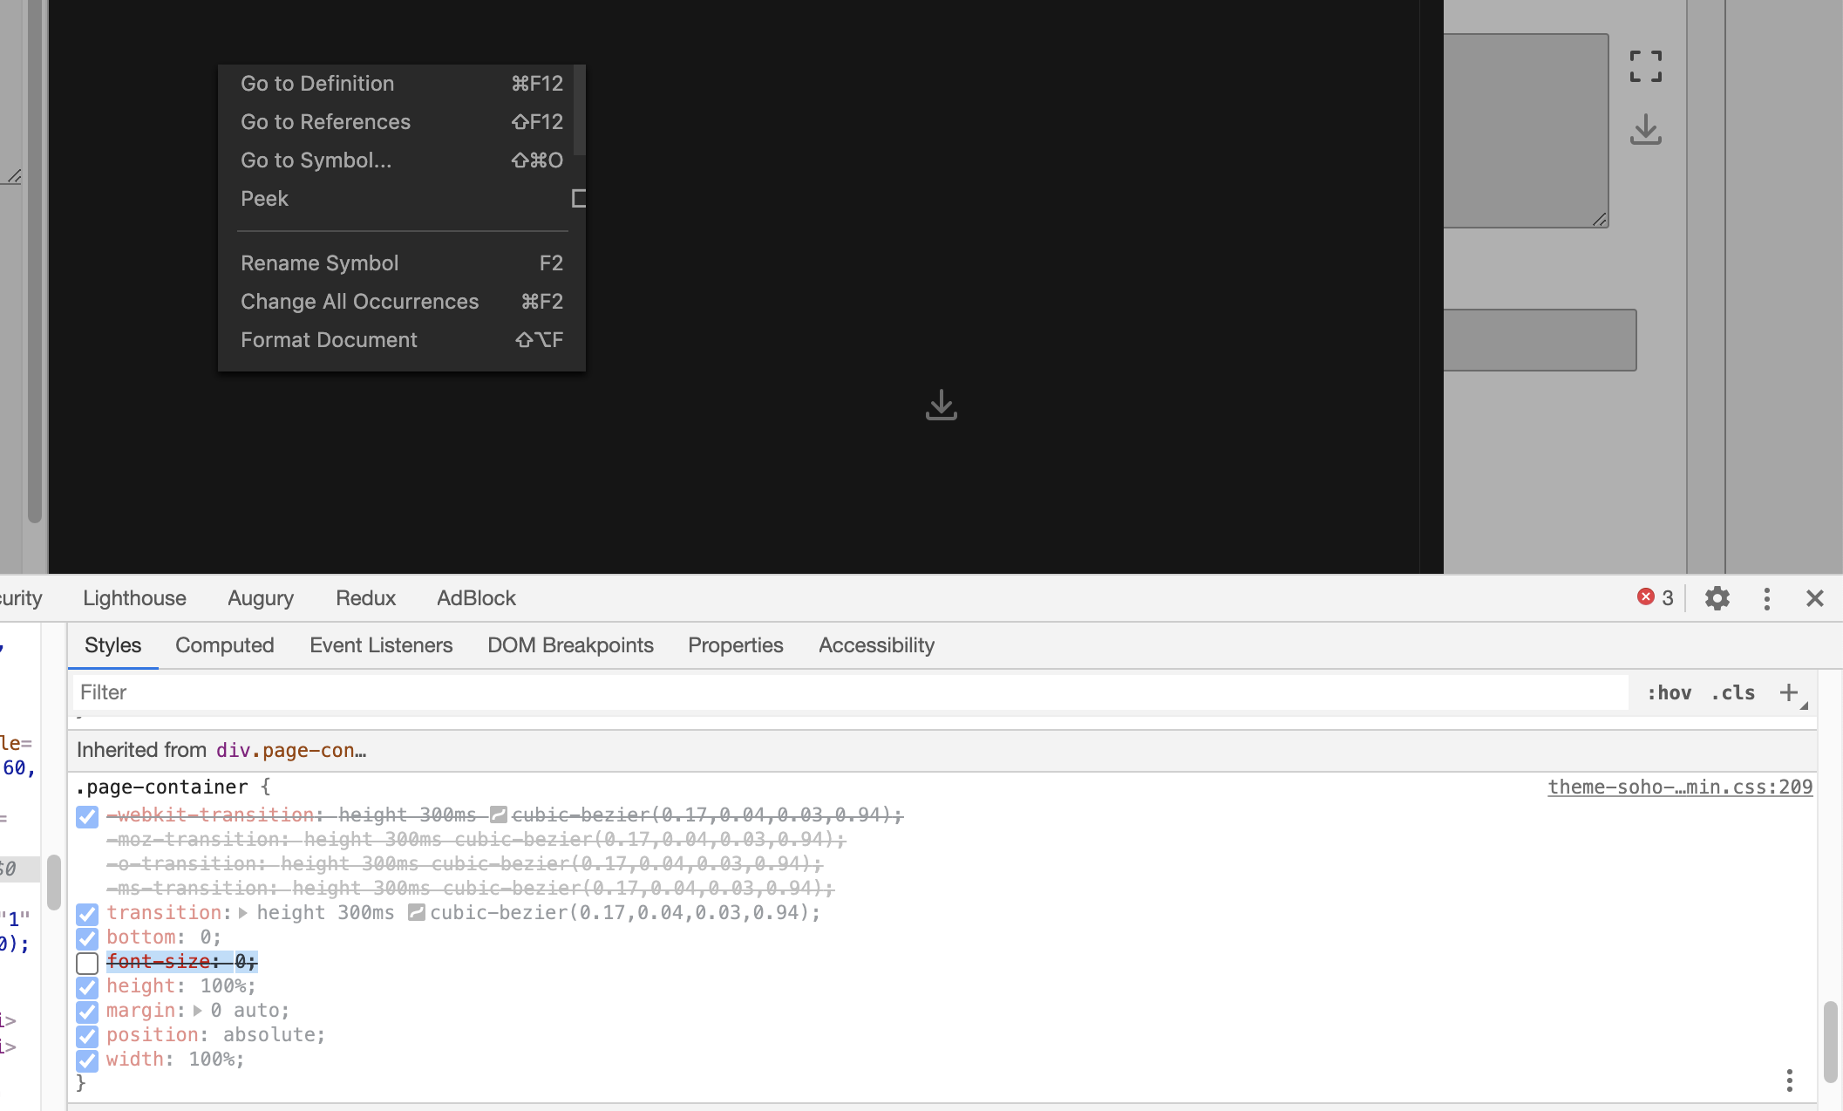Click the fullscreen expand icon
The image size is (1843, 1111).
[1645, 66]
